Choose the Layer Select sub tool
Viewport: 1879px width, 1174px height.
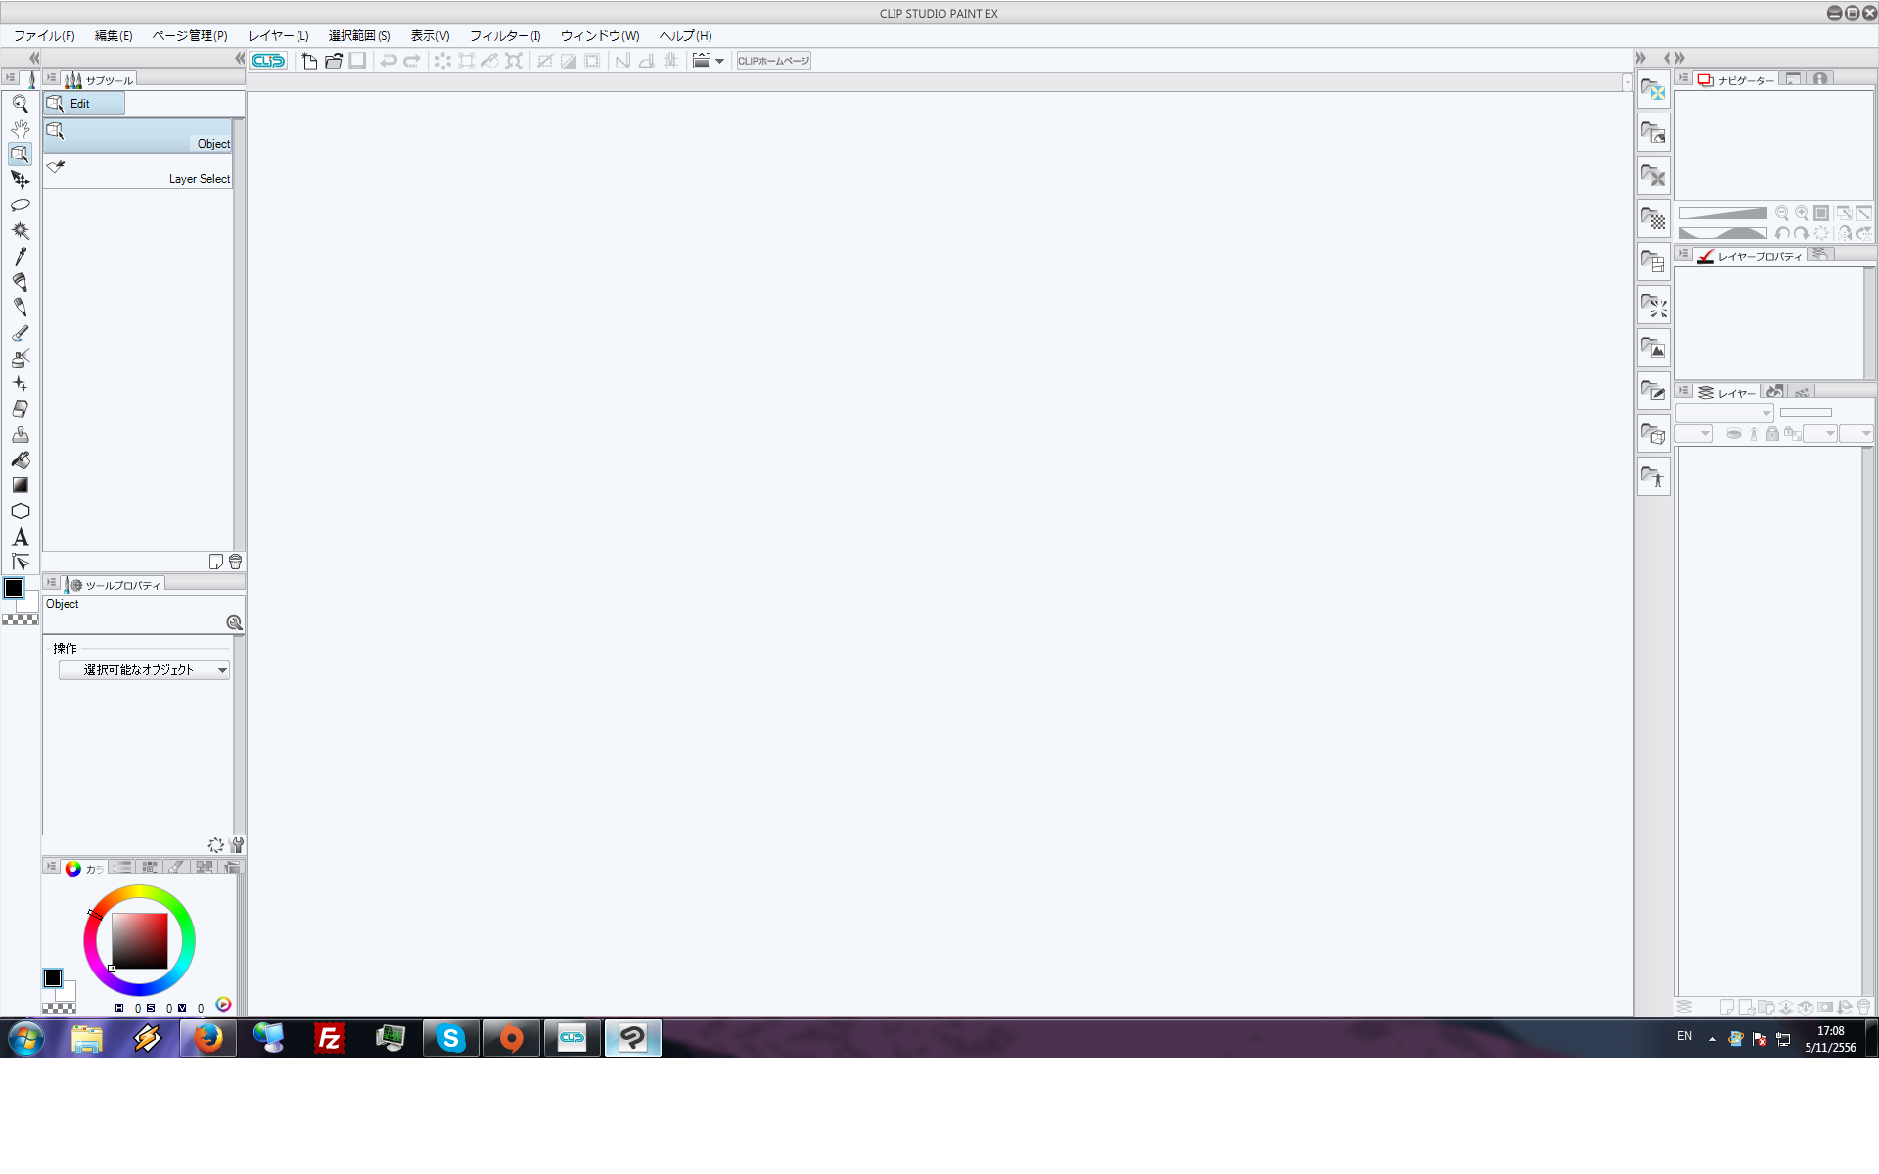pos(138,171)
